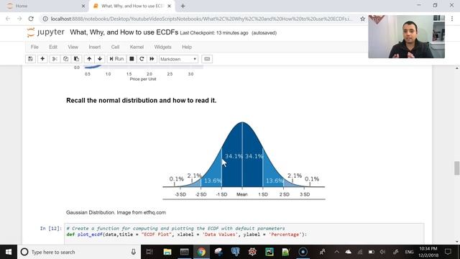The image size is (460, 259).
Task: Open File Explorer from the taskbar
Action: [167, 252]
